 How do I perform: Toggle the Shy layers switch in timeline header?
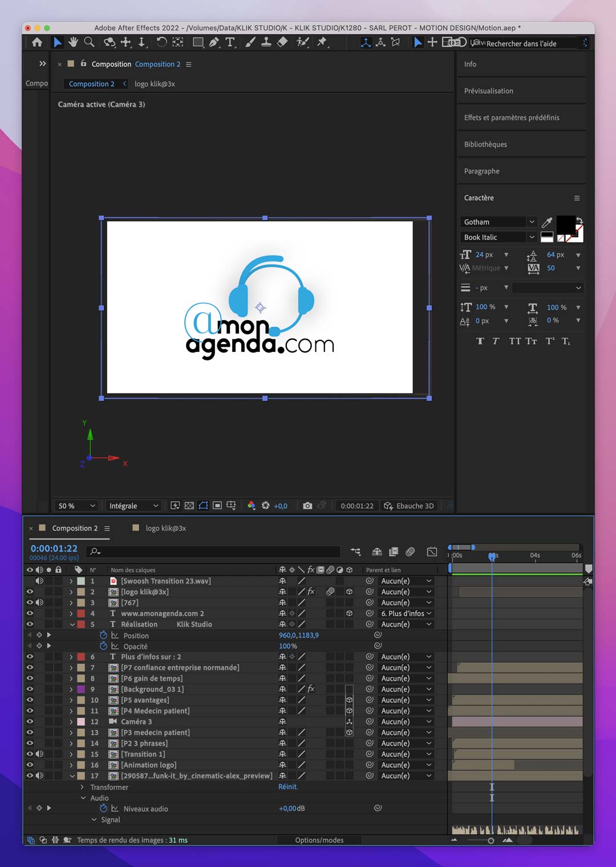click(x=377, y=552)
